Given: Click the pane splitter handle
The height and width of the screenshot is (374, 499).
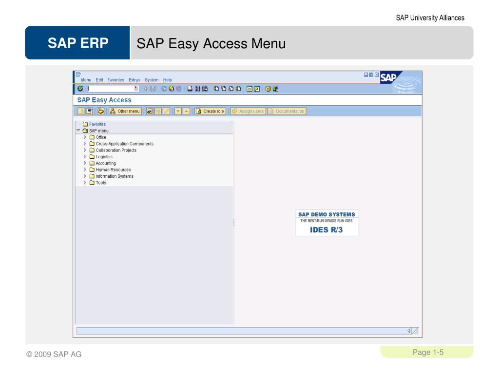Looking at the screenshot, I should click(234, 222).
